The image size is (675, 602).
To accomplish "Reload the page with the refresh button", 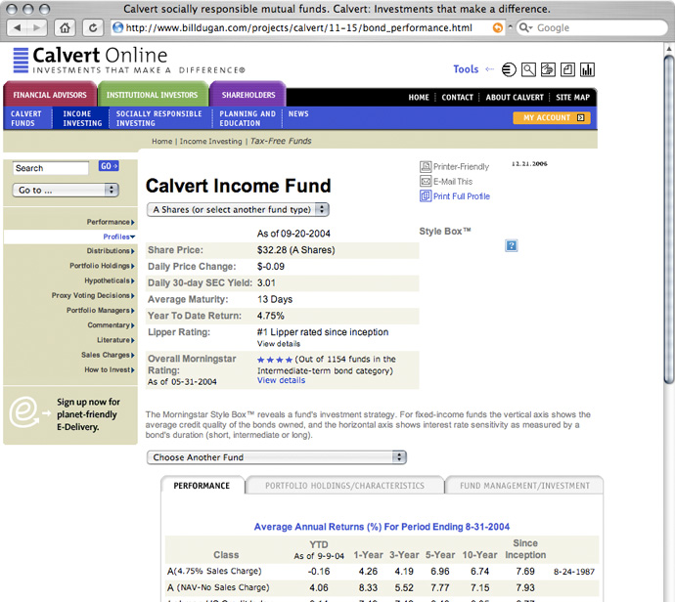I will click(93, 28).
